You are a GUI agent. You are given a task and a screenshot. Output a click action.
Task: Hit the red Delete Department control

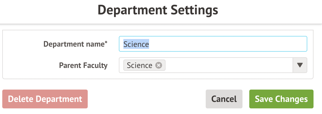pos(45,99)
